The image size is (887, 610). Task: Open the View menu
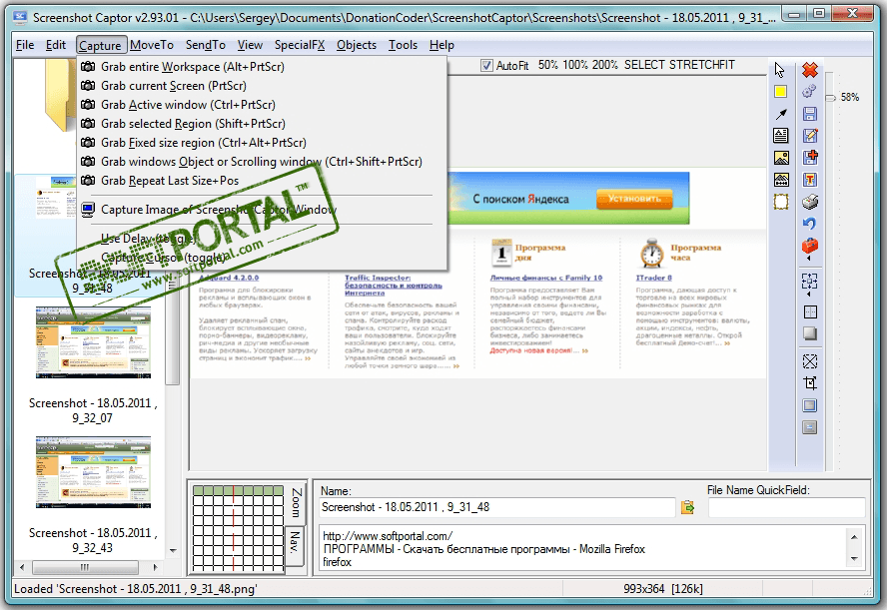pyautogui.click(x=250, y=45)
